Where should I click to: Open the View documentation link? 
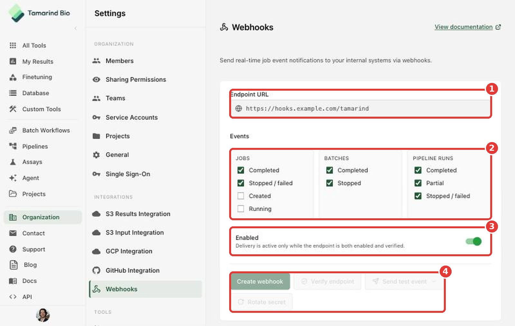pyautogui.click(x=467, y=27)
